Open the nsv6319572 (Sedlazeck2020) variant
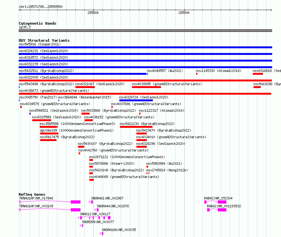This screenshot has width=281, height=237. pyautogui.click(x=44, y=57)
